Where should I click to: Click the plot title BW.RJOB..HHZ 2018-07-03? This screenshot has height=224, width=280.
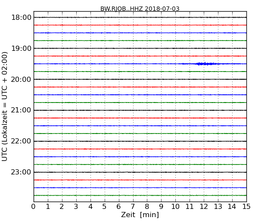click(140, 9)
